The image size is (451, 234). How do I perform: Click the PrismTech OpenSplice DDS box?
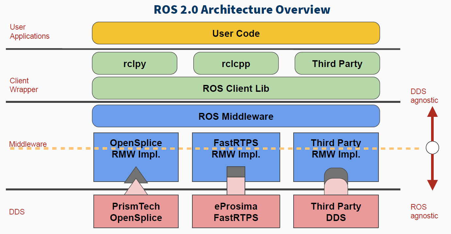click(x=136, y=212)
